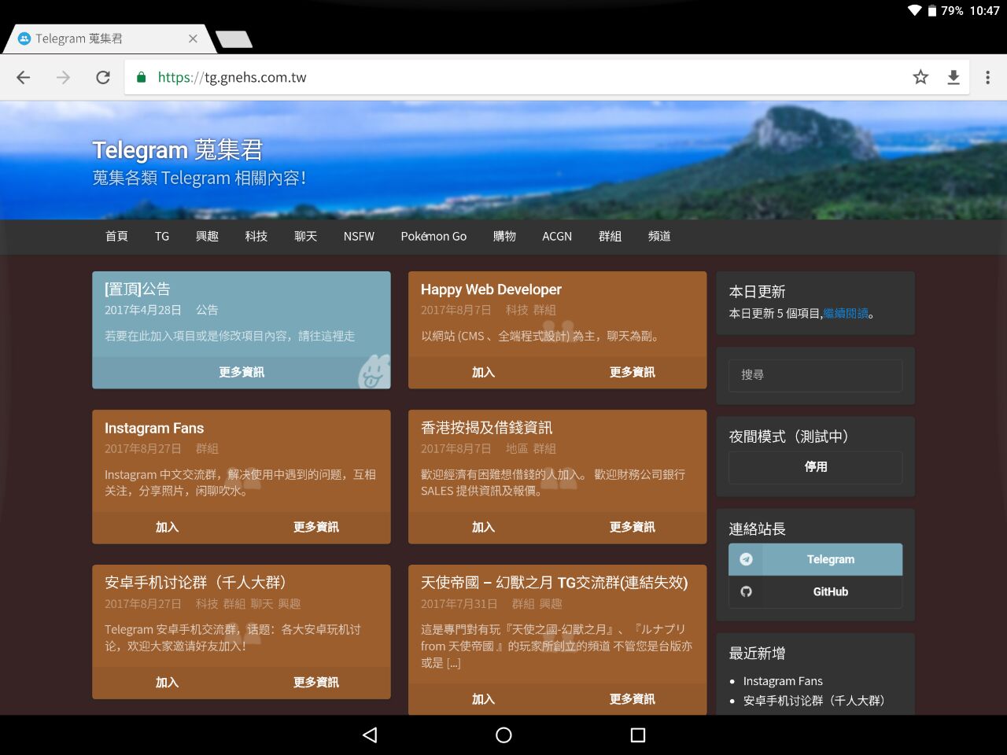The width and height of the screenshot is (1007, 755).
Task: Open the GitHub contact button
Action: click(815, 591)
